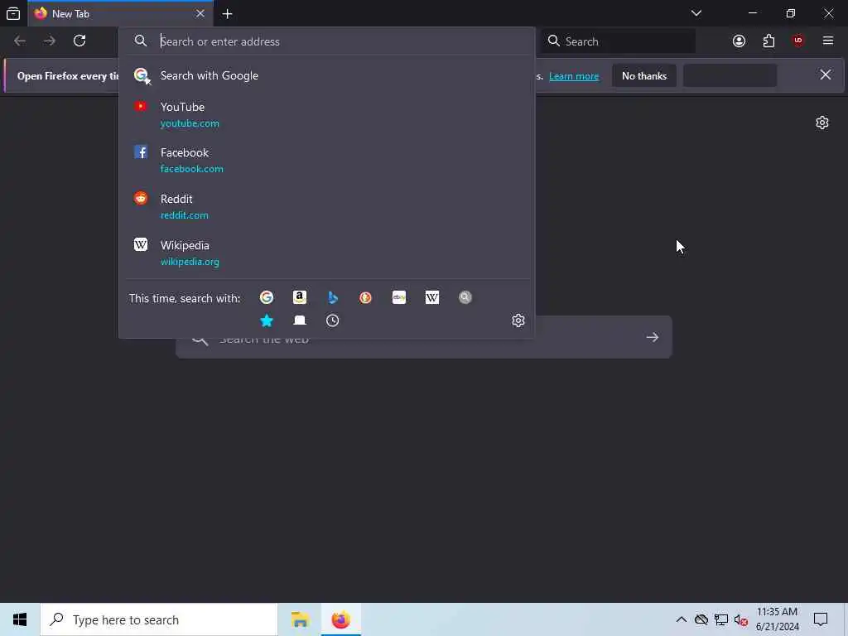Open the uBlock Origin extension icon
This screenshot has height=636, width=848.
(x=798, y=41)
